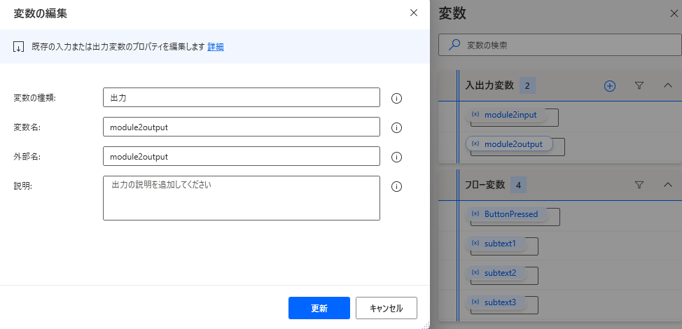The height and width of the screenshot is (329, 682).
Task: Add a new input/output variable with plus icon
Action: tap(610, 86)
